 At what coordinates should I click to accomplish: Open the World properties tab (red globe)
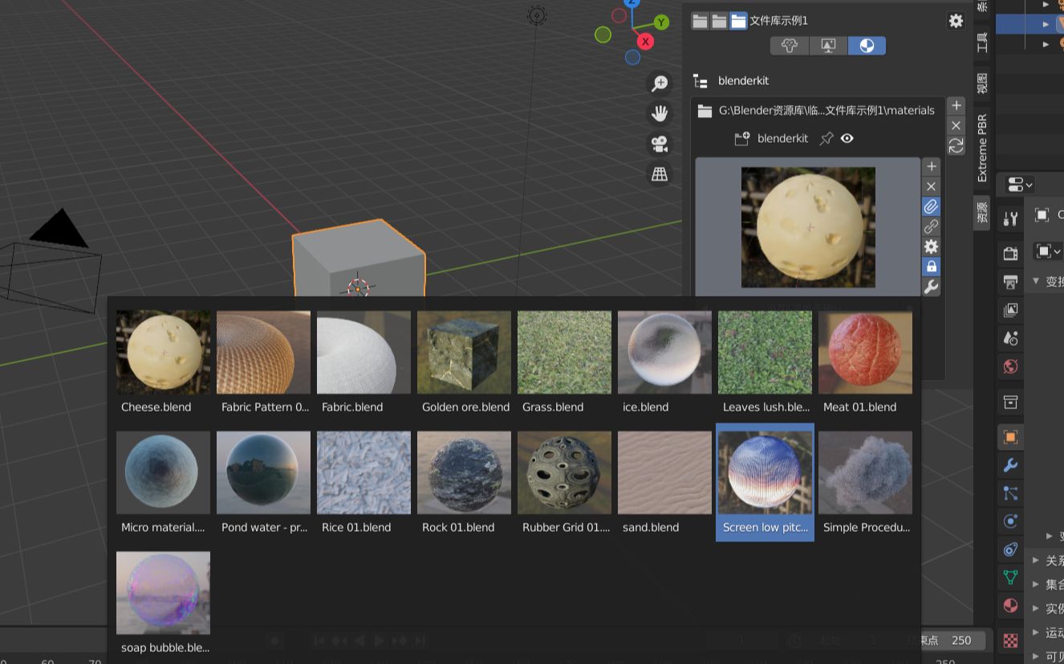[x=1010, y=366]
